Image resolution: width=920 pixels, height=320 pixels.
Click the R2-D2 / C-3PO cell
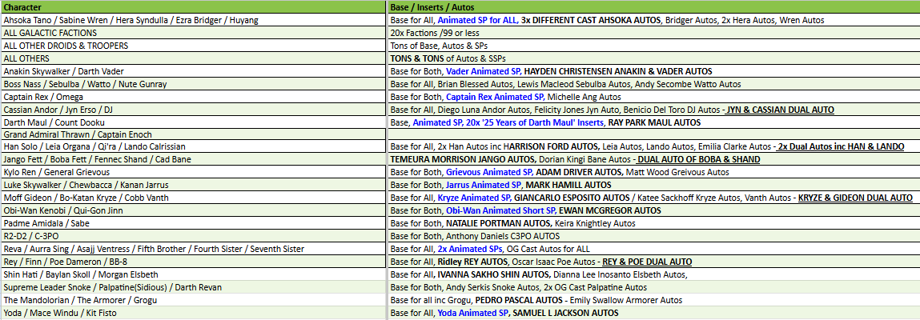click(192, 236)
